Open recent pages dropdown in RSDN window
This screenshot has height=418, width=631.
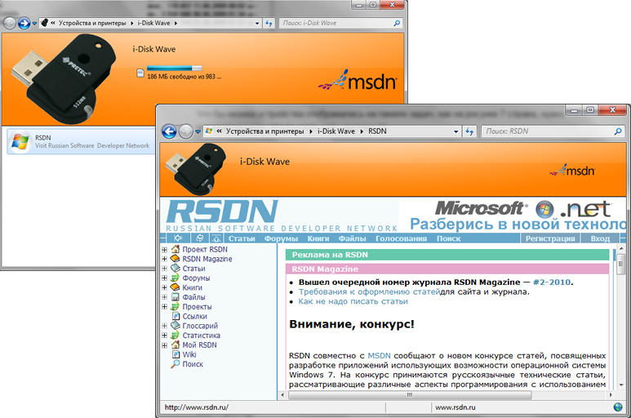coord(198,131)
